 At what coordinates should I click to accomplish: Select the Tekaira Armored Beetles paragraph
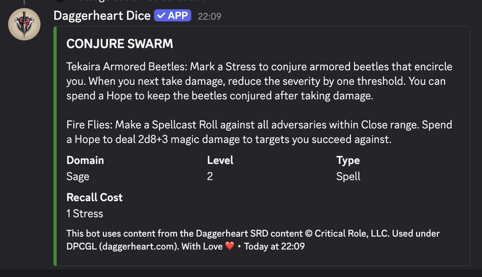point(259,81)
